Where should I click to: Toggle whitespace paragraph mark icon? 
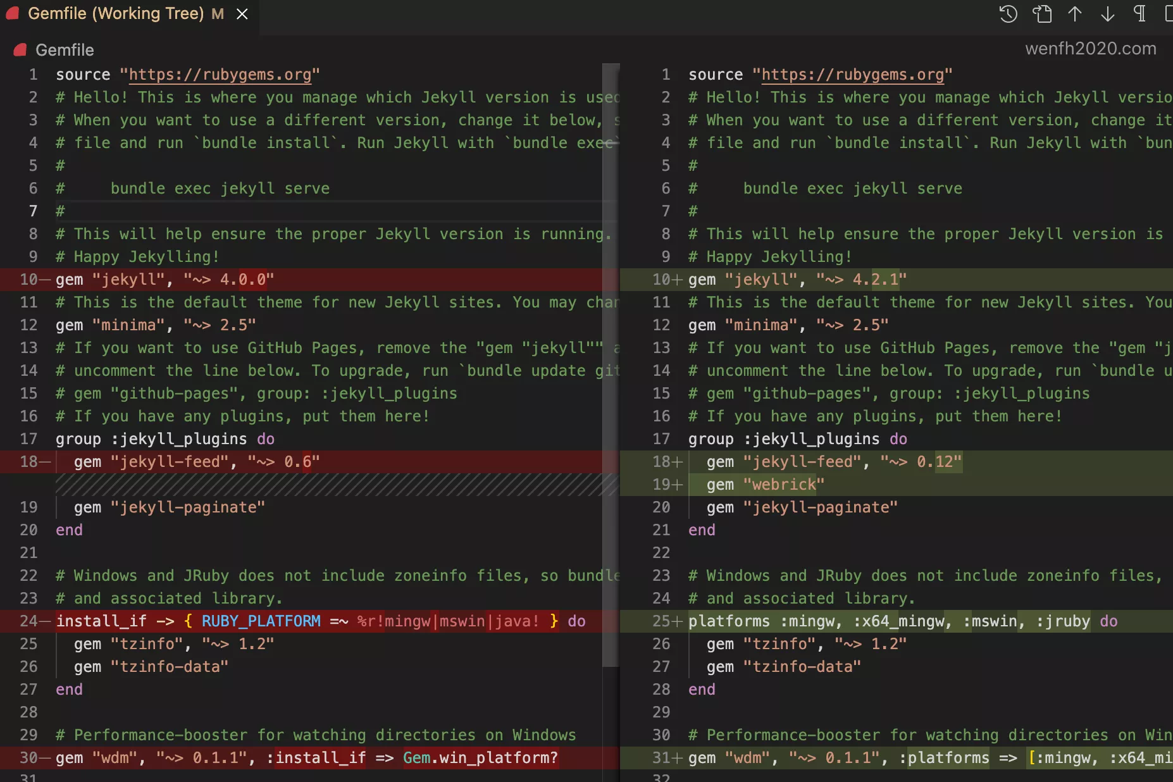[1139, 14]
